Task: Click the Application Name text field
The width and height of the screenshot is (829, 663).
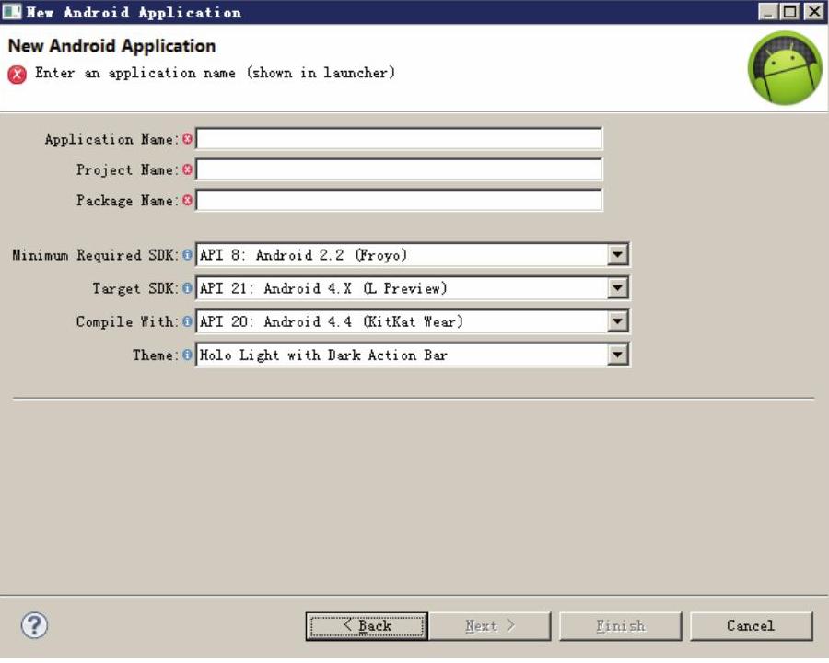Action: pyautogui.click(x=399, y=139)
